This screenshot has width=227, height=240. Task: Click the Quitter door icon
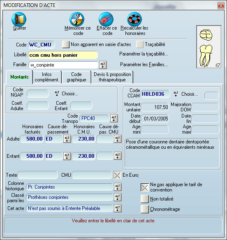[19, 19]
